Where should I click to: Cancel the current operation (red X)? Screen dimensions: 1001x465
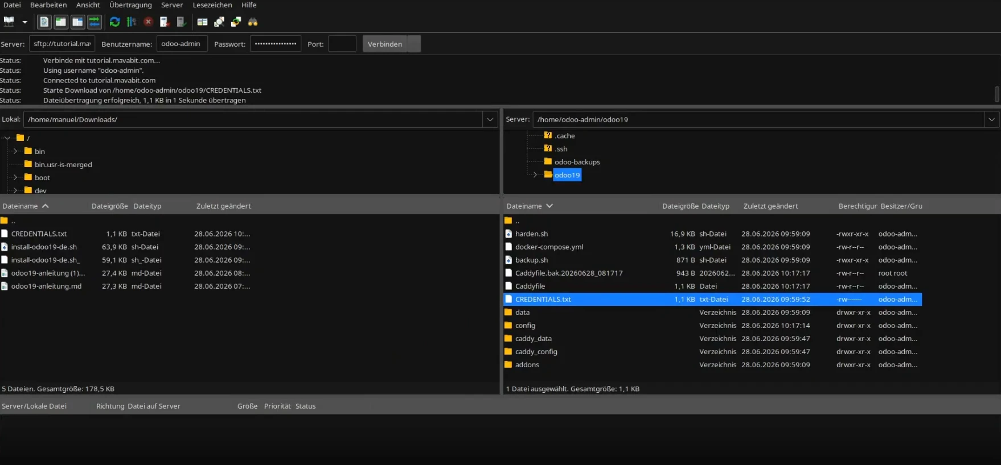148,22
